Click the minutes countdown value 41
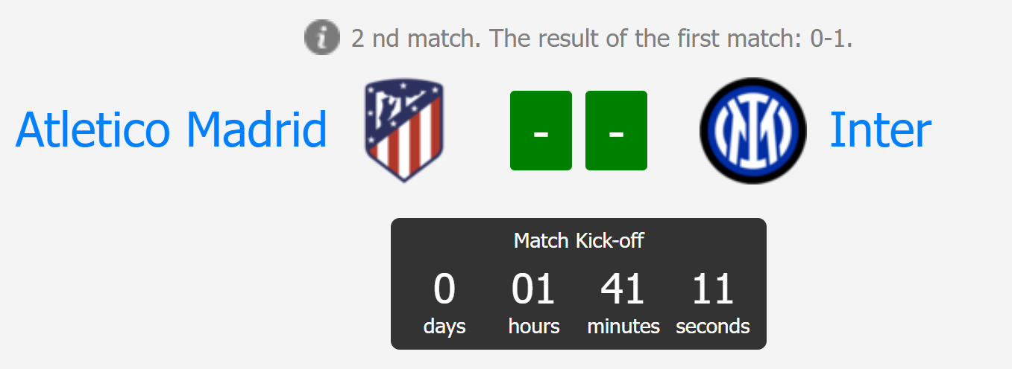Image resolution: width=1012 pixels, height=369 pixels. (623, 289)
